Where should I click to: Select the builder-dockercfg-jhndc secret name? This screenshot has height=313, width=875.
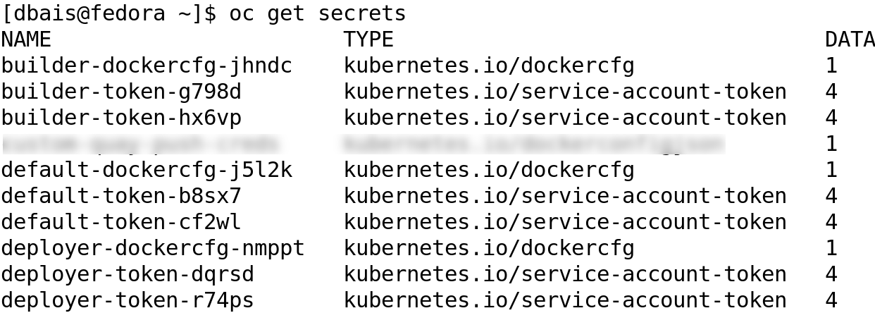[x=147, y=66]
